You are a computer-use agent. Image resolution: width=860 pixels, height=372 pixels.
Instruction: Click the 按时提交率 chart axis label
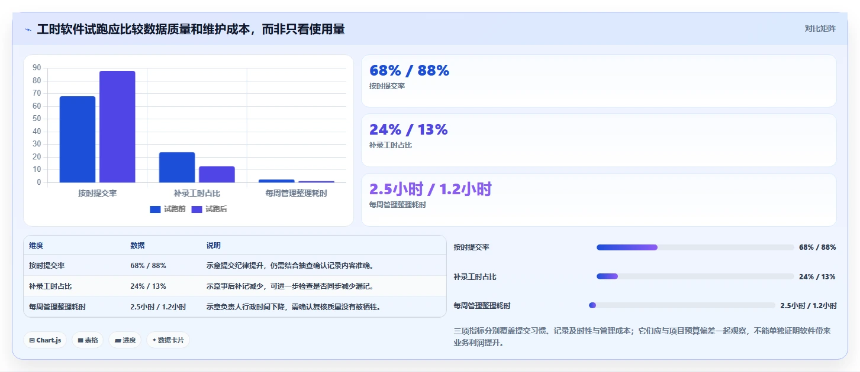coord(97,193)
